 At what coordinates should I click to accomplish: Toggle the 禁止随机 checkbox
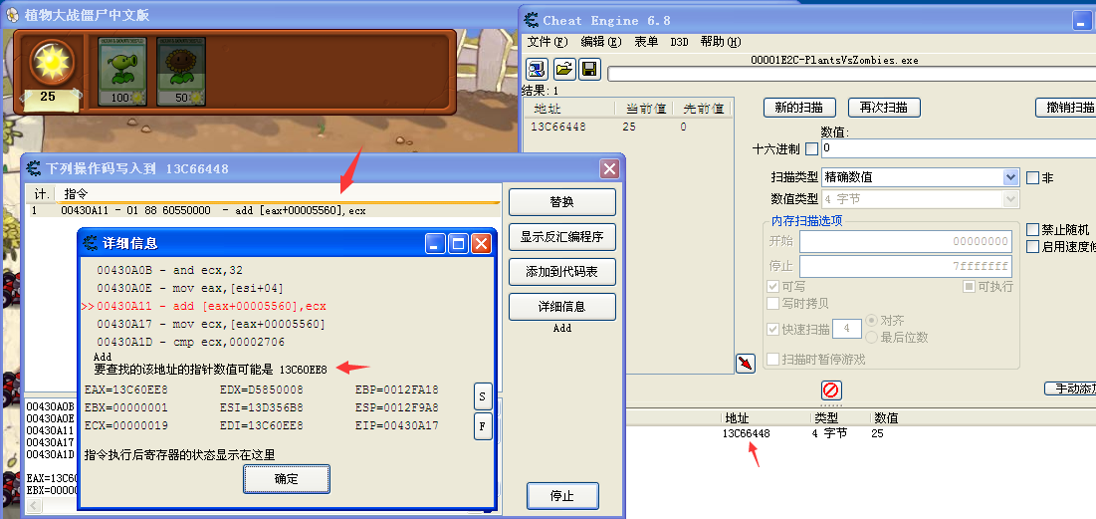(x=1032, y=229)
